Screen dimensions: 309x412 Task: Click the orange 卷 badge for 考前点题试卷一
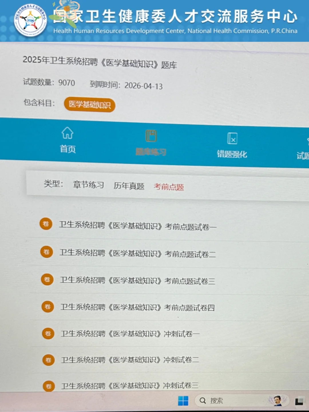(x=46, y=224)
